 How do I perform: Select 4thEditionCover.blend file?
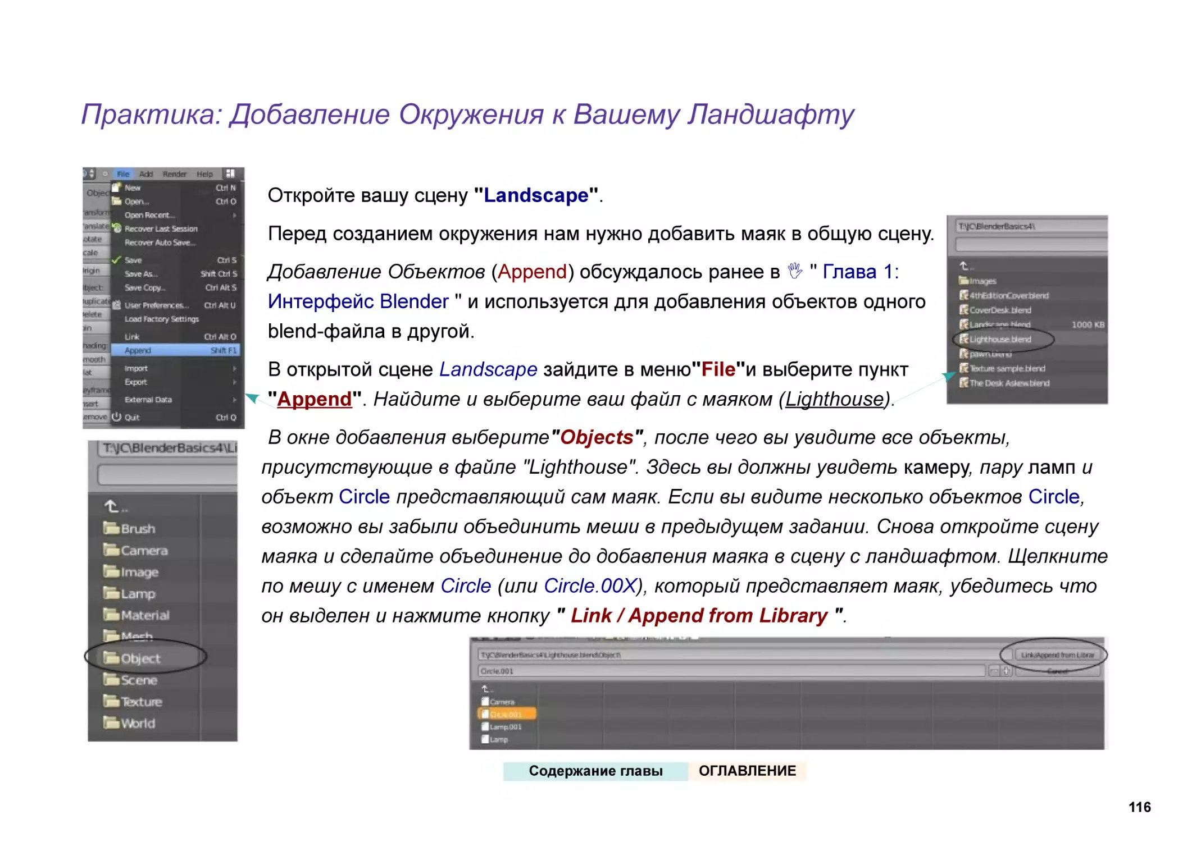pos(1004,295)
